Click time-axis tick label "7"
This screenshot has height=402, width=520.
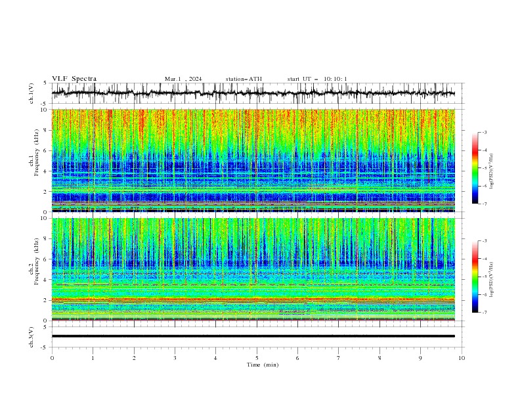point(339,358)
